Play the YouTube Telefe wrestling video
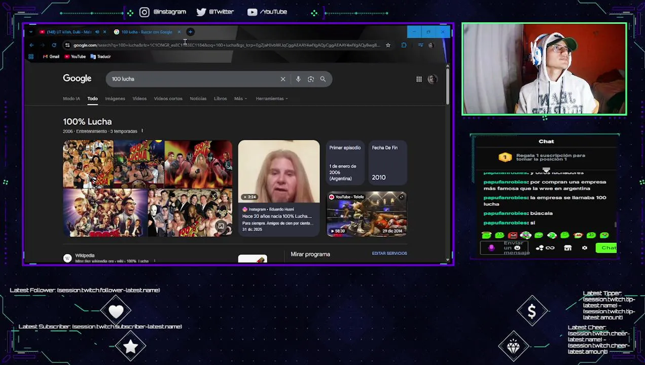645x365 pixels. click(367, 214)
